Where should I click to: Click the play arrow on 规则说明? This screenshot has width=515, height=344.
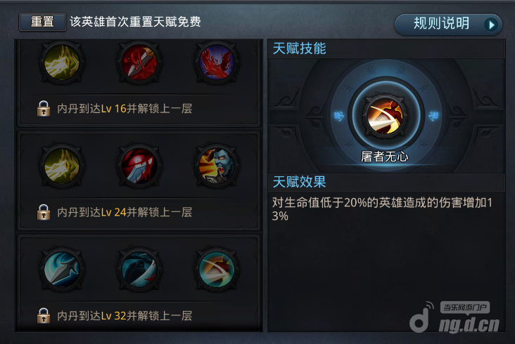pyautogui.click(x=491, y=25)
